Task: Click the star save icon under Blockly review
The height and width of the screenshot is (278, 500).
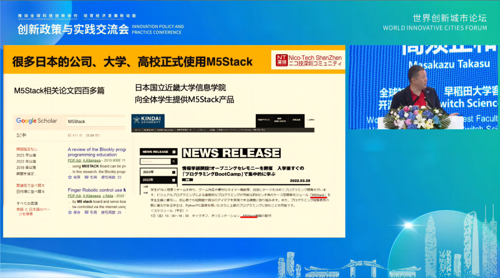Action: [x=70, y=177]
